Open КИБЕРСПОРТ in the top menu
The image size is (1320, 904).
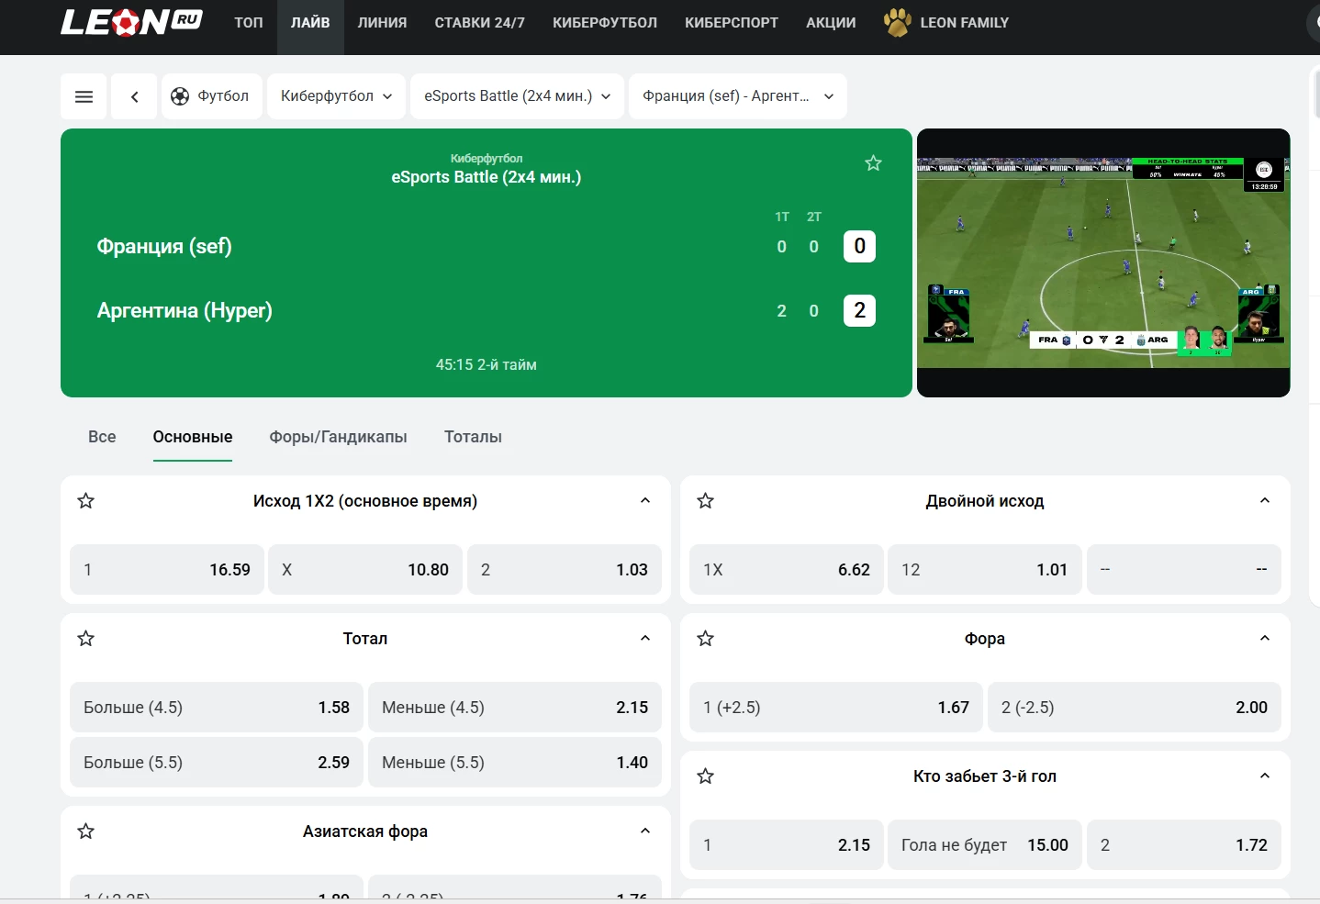[x=731, y=22]
